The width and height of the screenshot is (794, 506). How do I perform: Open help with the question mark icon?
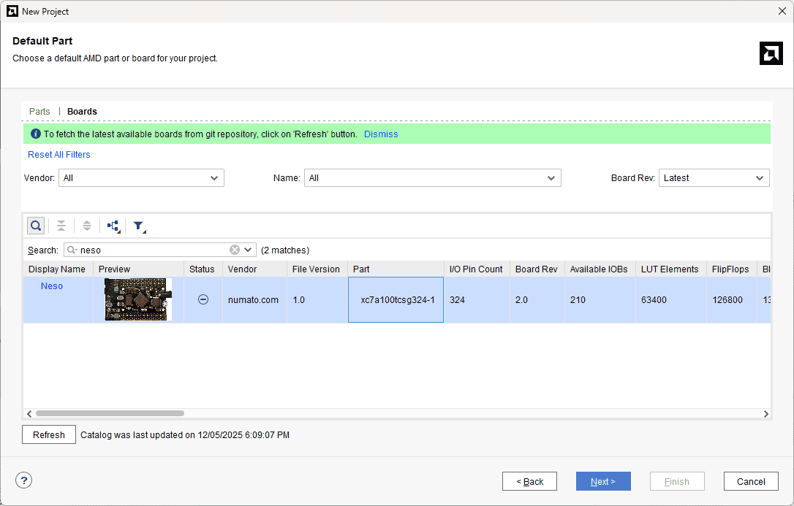pyautogui.click(x=24, y=480)
